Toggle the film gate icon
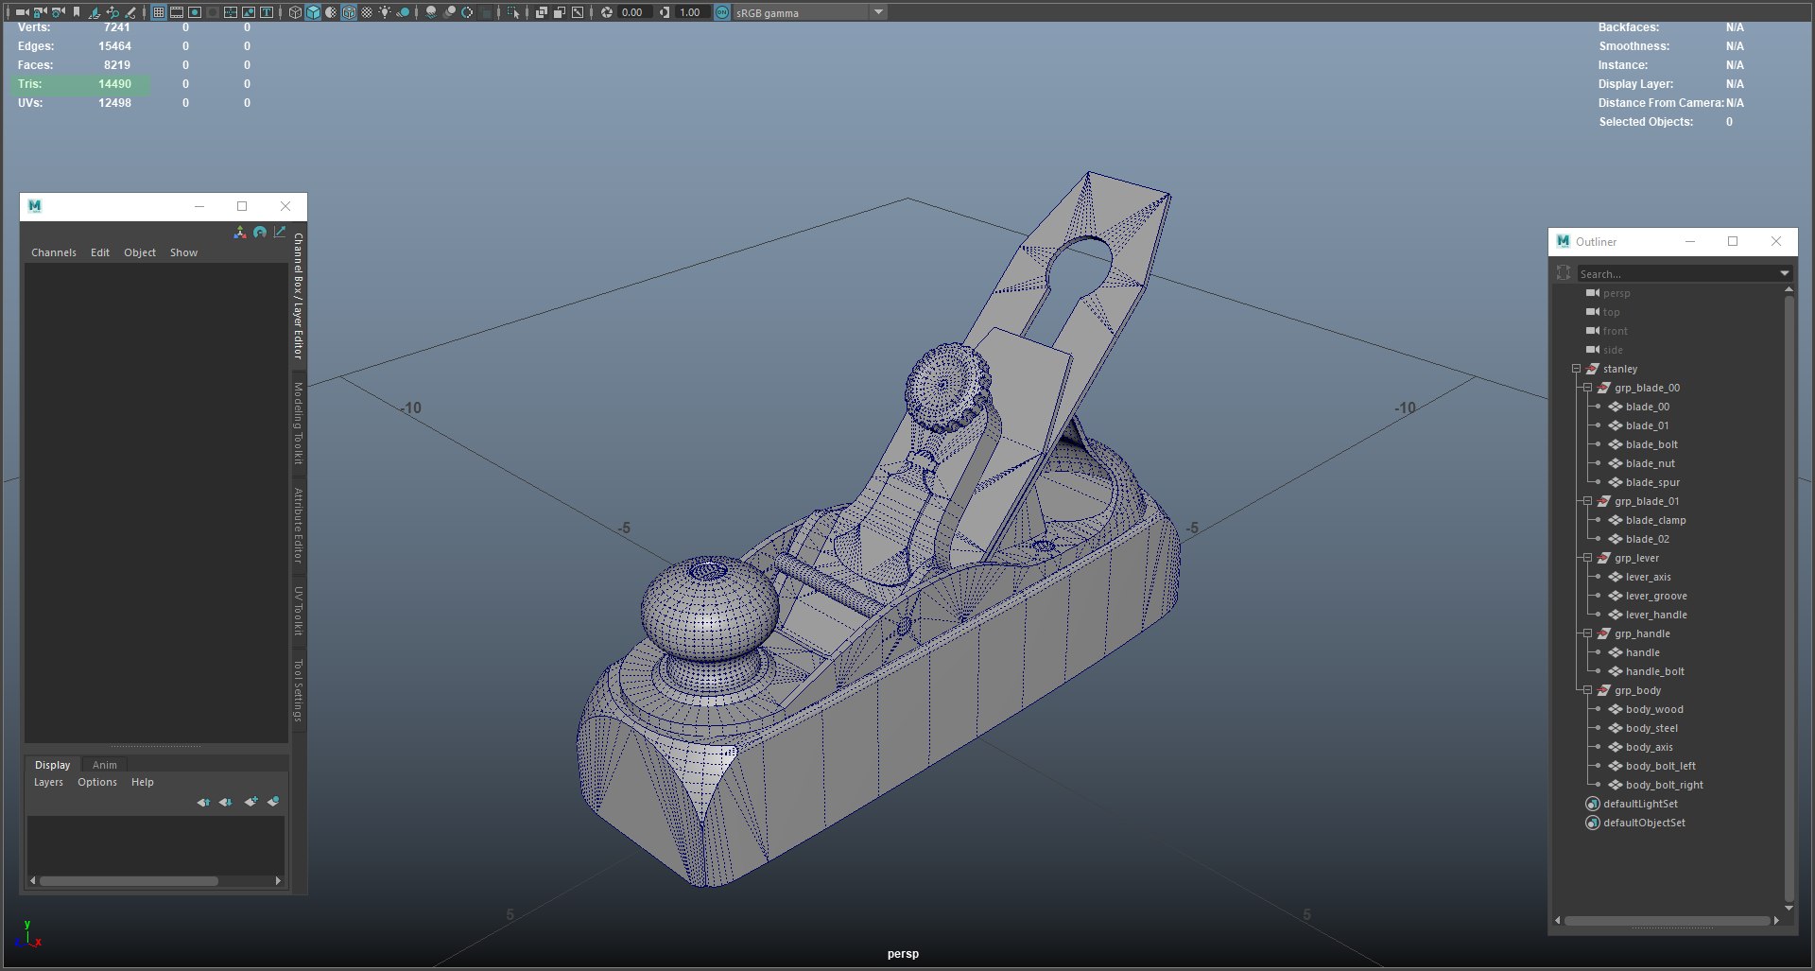Viewport: 1815px width, 971px height. click(x=177, y=12)
